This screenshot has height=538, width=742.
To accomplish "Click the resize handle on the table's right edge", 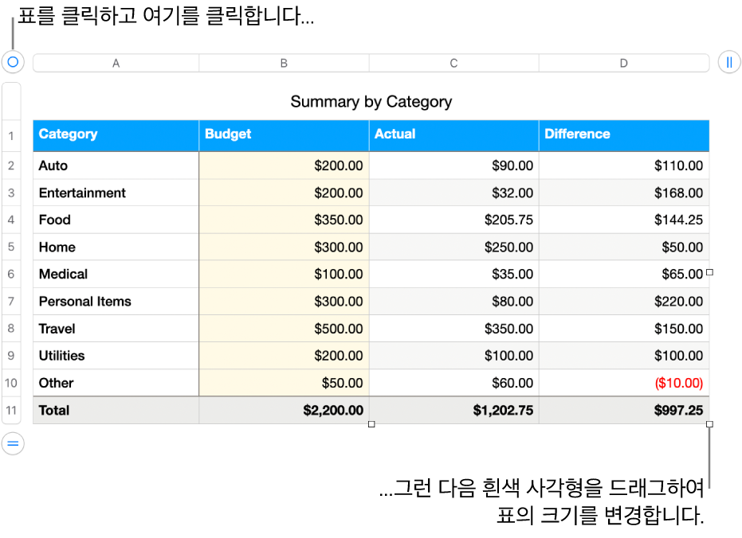I will point(709,273).
